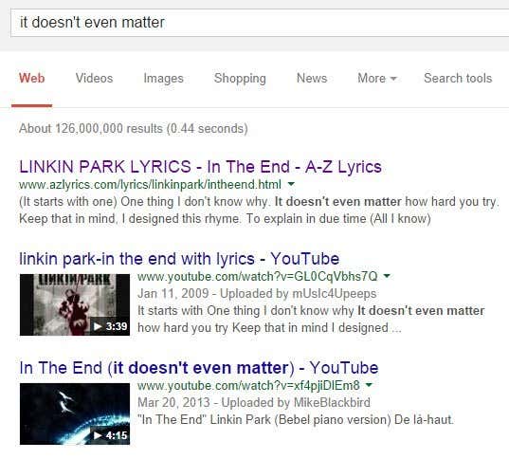Click the youtube.com/watch?v=xf4pjiDlEm8 URL text
Image resolution: width=509 pixels, height=459 pixels.
(x=248, y=386)
